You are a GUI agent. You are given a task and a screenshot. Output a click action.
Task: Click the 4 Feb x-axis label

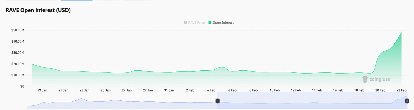211,90
